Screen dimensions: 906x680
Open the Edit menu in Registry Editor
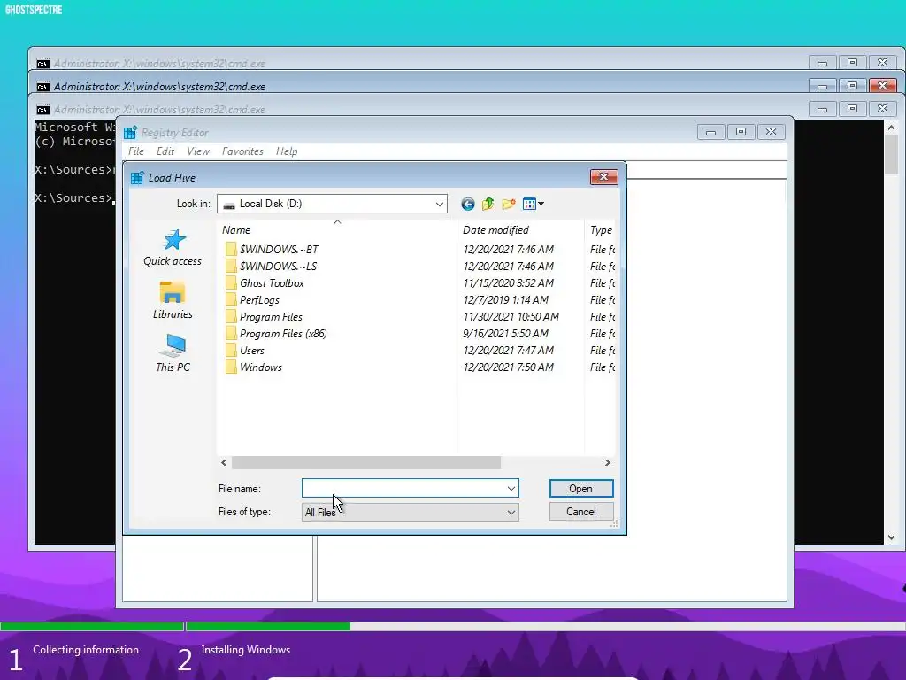[165, 151]
